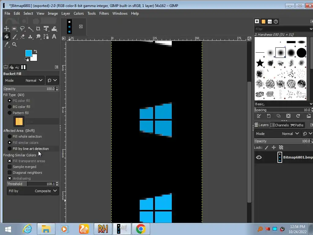The image size is (313, 235).
Task: Select the Smudge tool
Action: (x=38, y=37)
